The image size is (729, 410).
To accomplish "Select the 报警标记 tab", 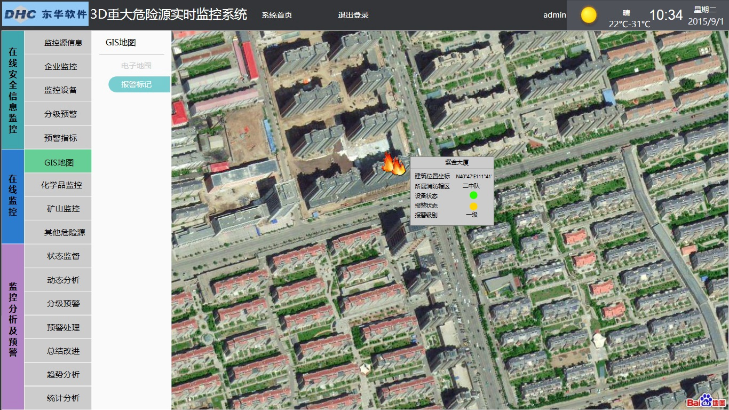I will (x=137, y=84).
